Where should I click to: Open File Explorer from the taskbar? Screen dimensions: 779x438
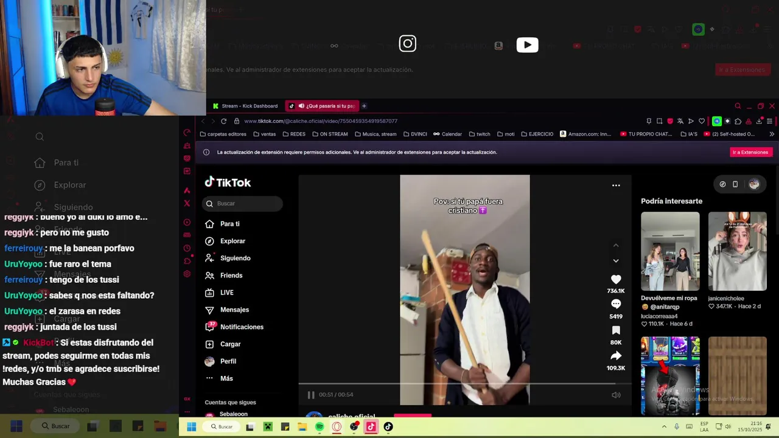pos(302,427)
